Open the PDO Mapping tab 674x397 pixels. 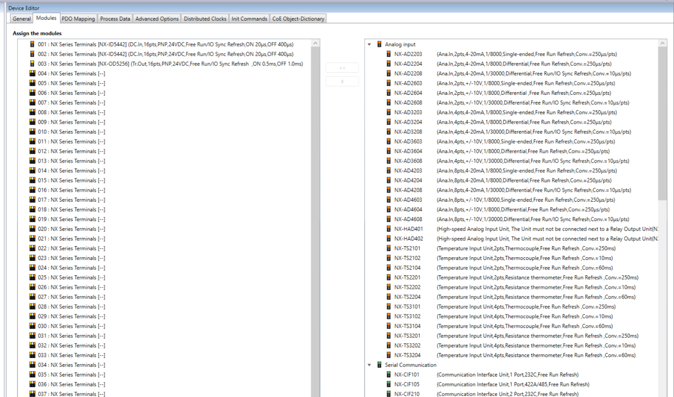pyautogui.click(x=78, y=19)
